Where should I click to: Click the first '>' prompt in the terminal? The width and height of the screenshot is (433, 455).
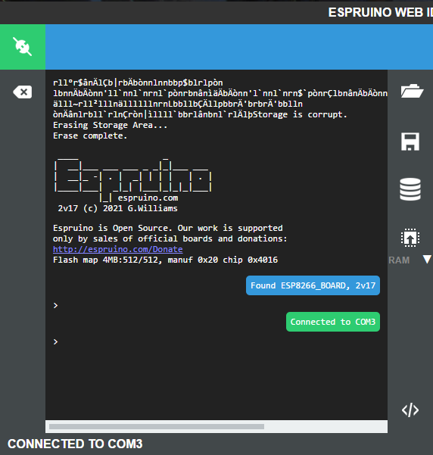point(55,306)
